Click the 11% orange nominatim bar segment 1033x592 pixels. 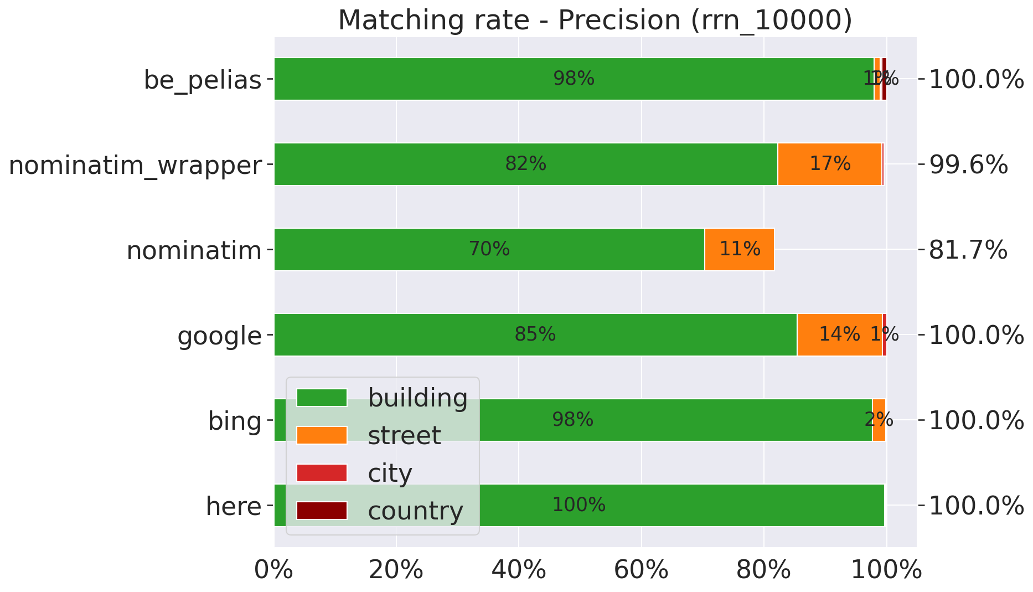coord(739,249)
